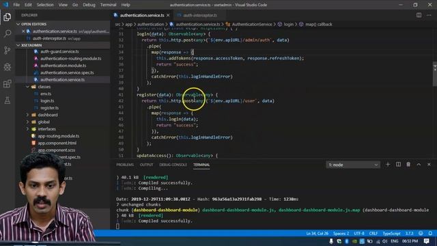This screenshot has height=246, width=437.
Task: Kill the terminal with trash icon
Action: coord(408,165)
